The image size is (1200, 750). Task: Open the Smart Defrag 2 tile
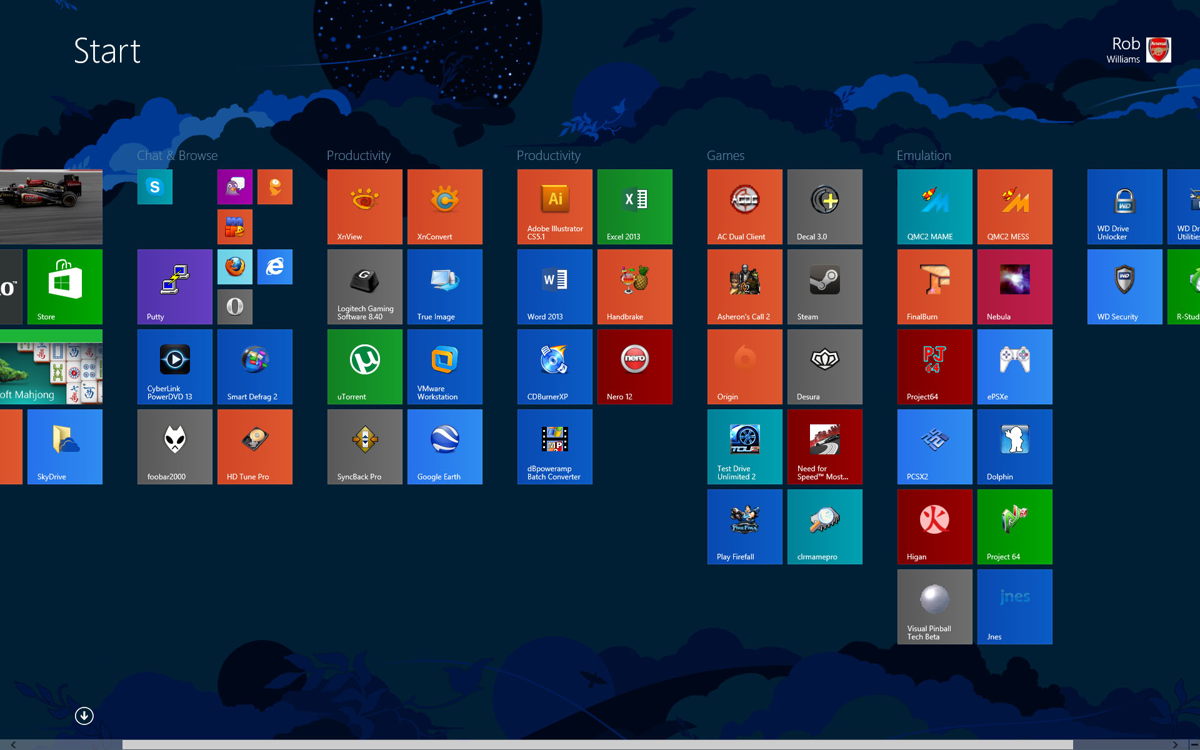tap(255, 367)
